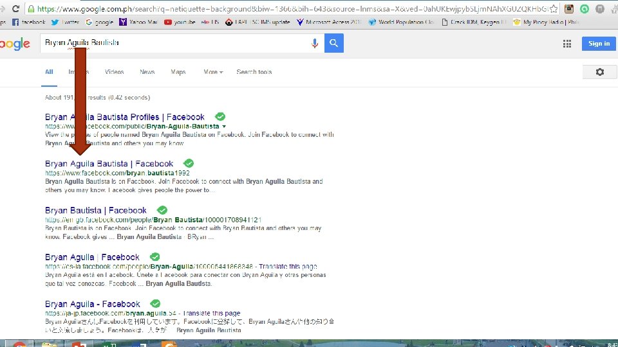Click the Sign in button
Image resolution: width=618 pixels, height=347 pixels.
point(599,43)
